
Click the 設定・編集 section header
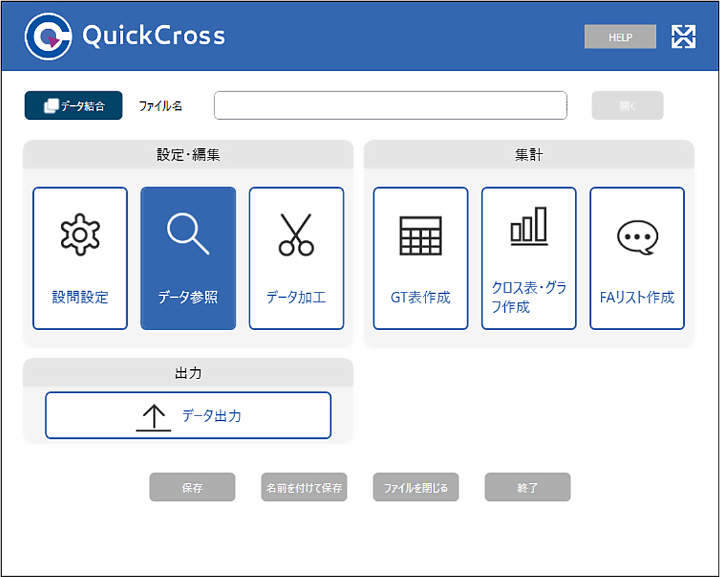click(188, 155)
